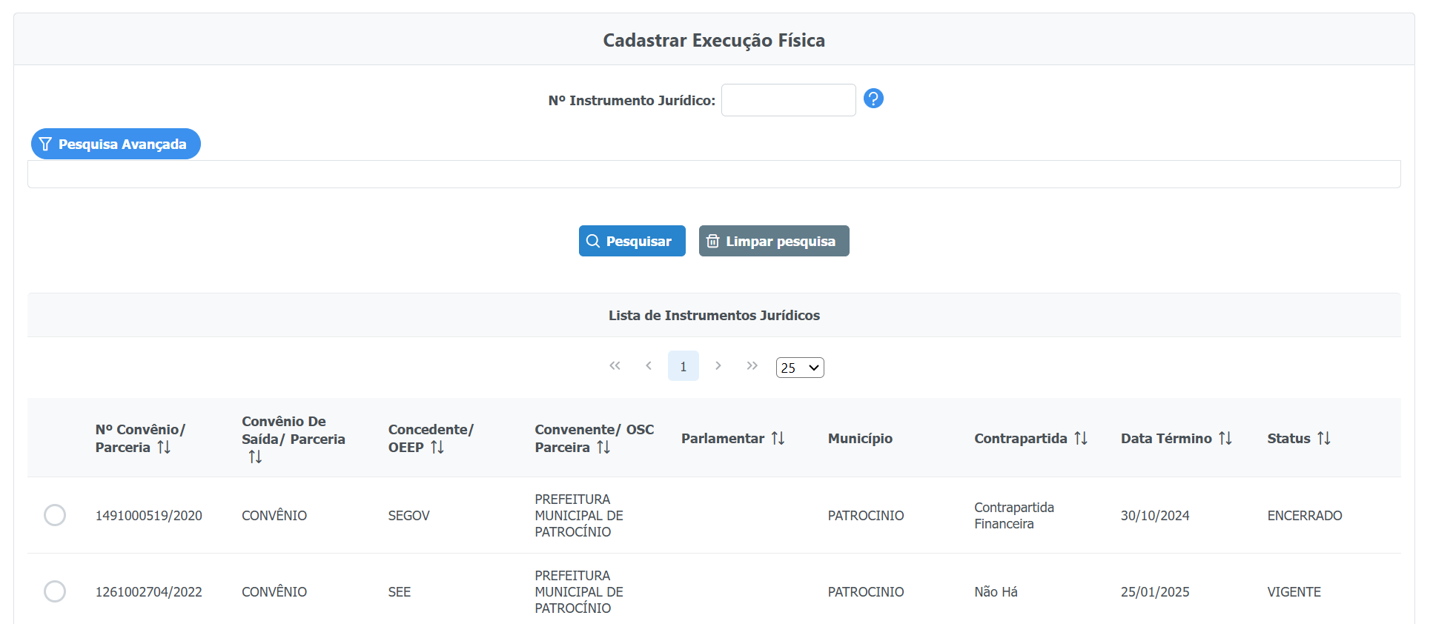1433x624 pixels.
Task: Select radio button for convênio 1261002704/2022
Action: [x=55, y=591]
